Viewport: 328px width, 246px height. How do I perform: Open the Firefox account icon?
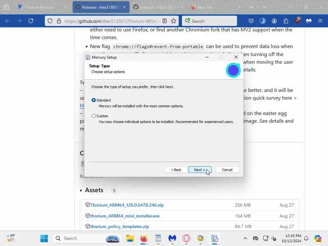274,21
